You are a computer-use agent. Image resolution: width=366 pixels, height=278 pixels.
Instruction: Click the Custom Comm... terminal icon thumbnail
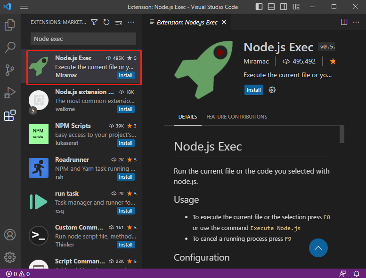[x=39, y=236]
